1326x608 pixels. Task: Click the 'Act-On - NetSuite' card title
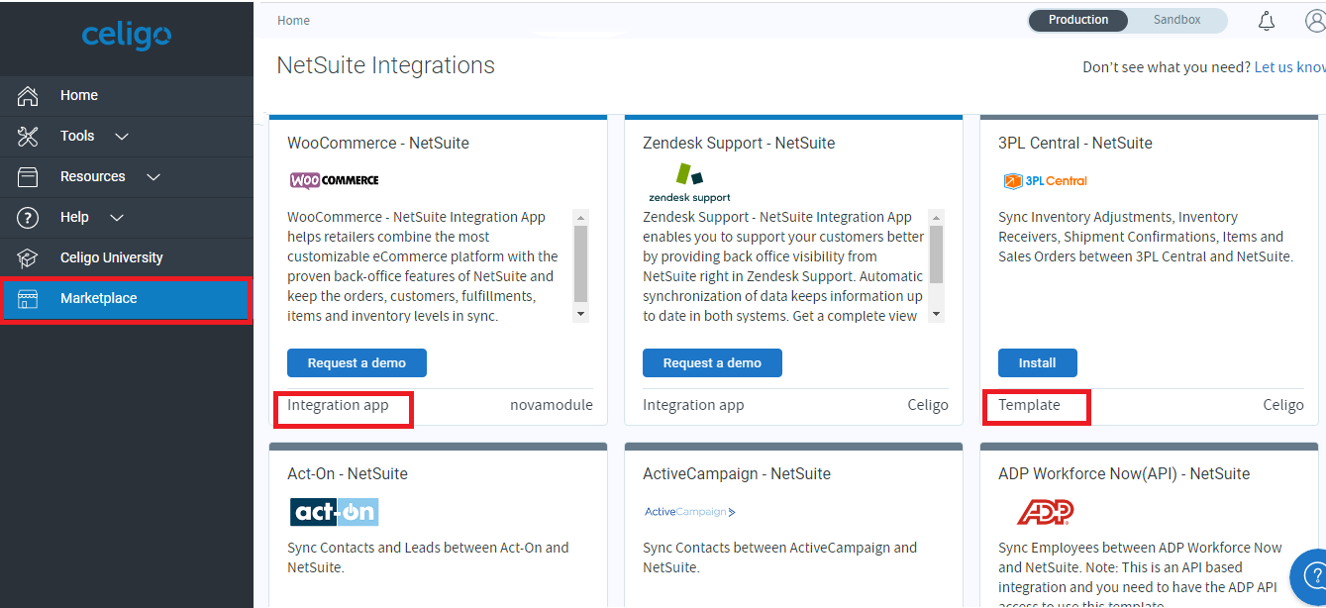pos(348,473)
